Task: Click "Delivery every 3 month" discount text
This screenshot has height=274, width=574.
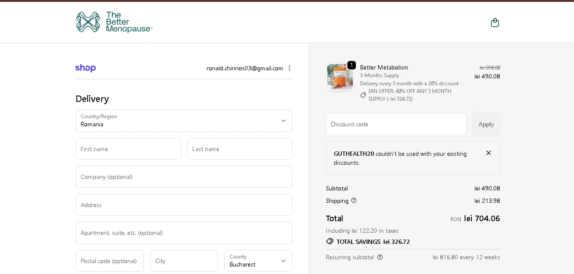Action: pyautogui.click(x=409, y=83)
